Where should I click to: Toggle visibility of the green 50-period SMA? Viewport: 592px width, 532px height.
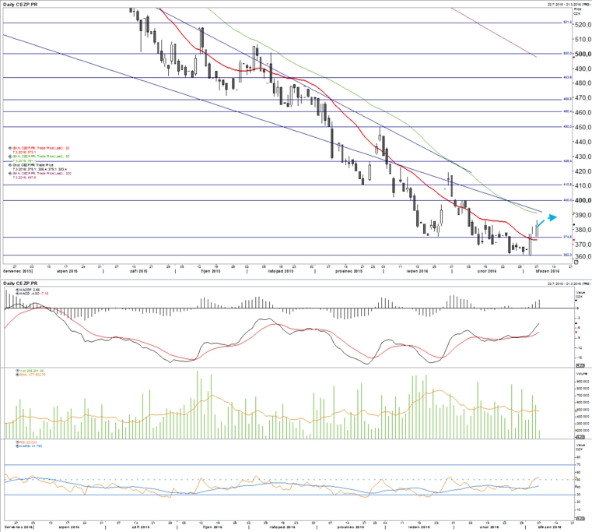click(11, 156)
